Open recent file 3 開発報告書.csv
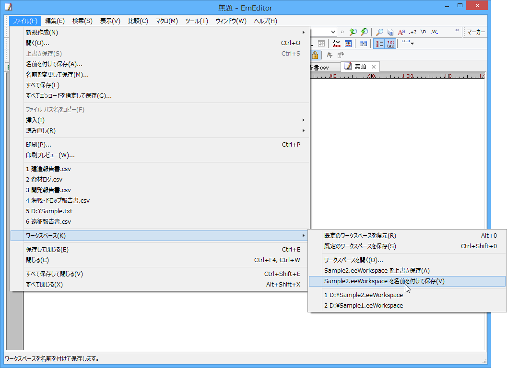Screen dimensions: 507x368 pos(160,190)
